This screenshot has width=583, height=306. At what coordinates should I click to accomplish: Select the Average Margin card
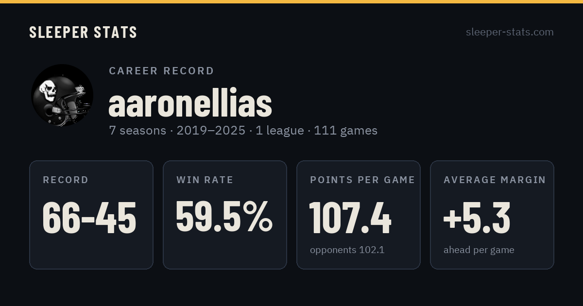[492, 215]
